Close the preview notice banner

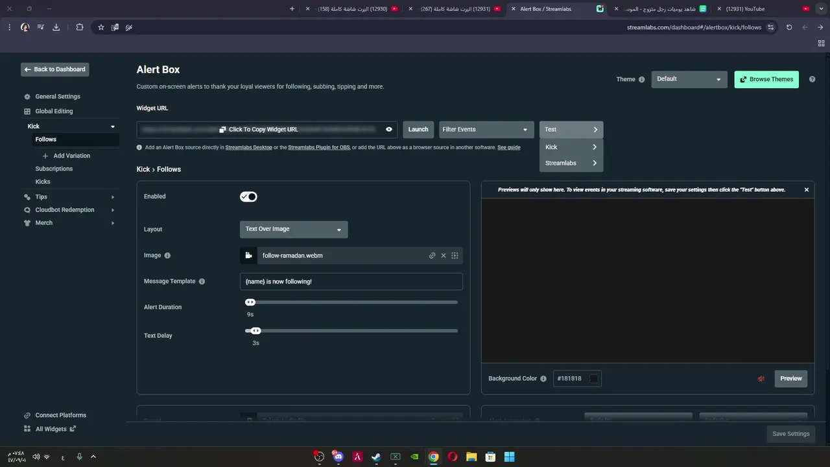pos(807,190)
